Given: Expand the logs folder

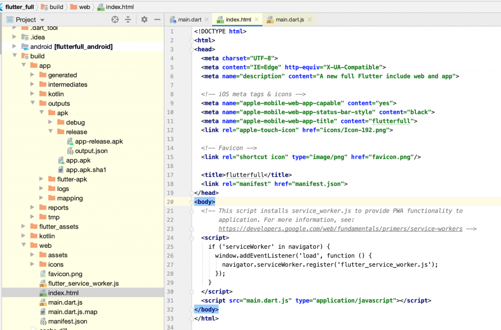Looking at the screenshot, I should [41, 189].
